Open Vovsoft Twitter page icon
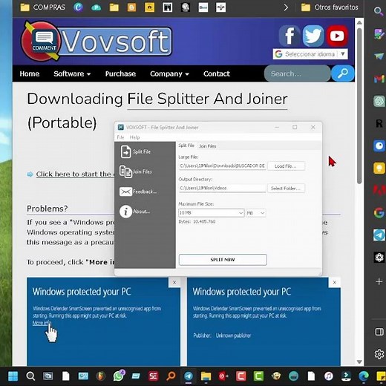Image resolution: width=386 pixels, height=386 pixels. point(313,36)
